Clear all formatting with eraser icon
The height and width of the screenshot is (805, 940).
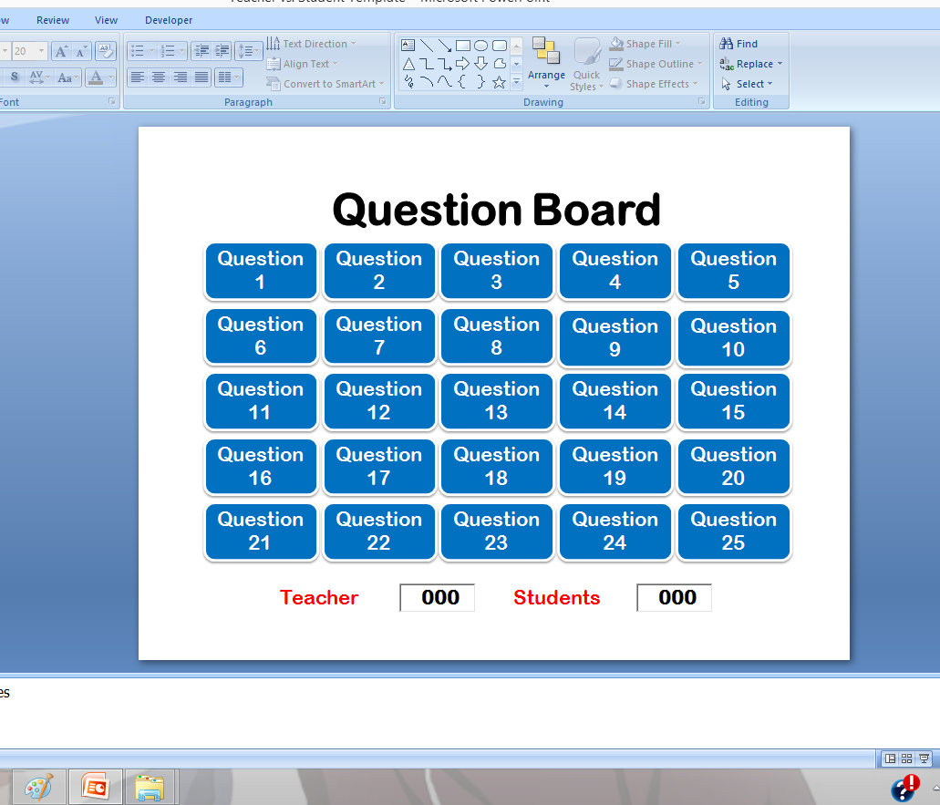tap(106, 51)
